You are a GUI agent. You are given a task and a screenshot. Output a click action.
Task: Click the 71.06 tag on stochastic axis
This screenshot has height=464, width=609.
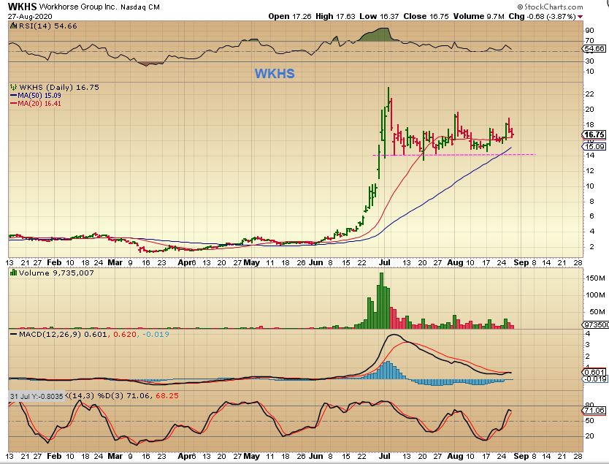[x=594, y=411]
